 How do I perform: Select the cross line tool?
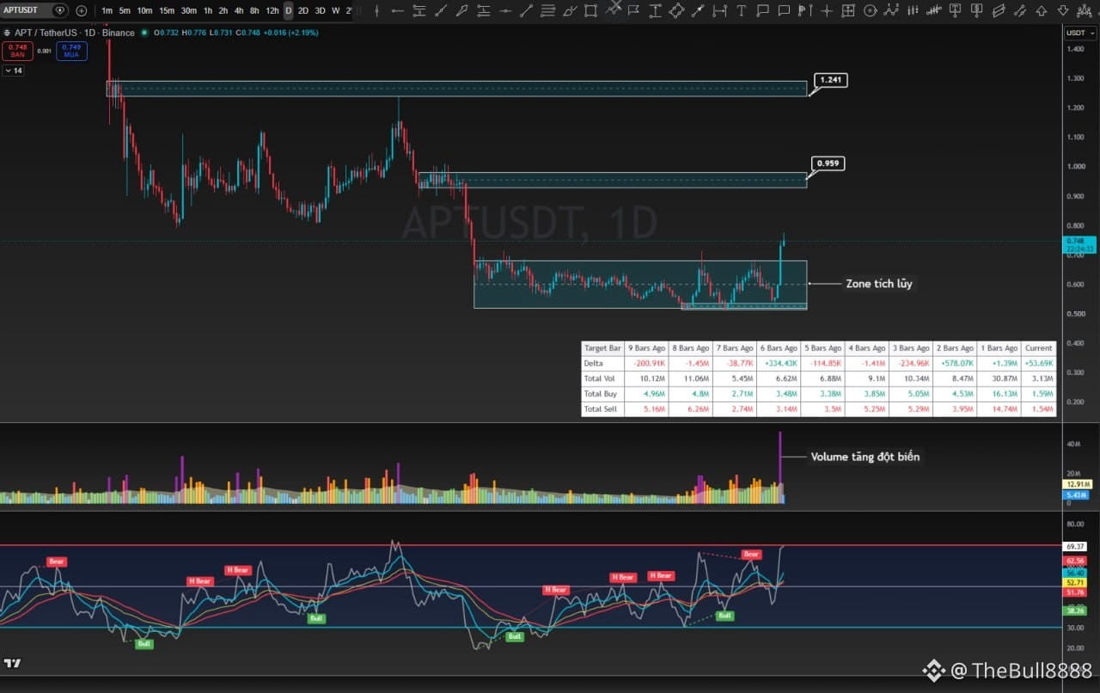coord(828,11)
